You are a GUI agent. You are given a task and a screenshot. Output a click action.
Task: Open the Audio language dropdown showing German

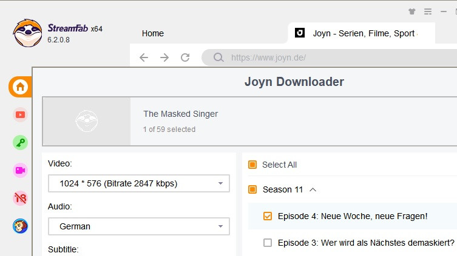click(139, 226)
